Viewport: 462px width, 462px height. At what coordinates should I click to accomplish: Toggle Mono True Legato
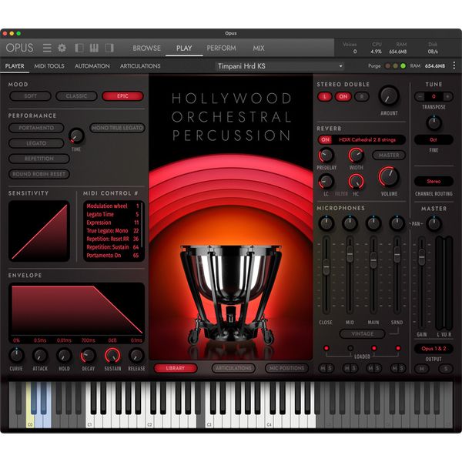117,128
